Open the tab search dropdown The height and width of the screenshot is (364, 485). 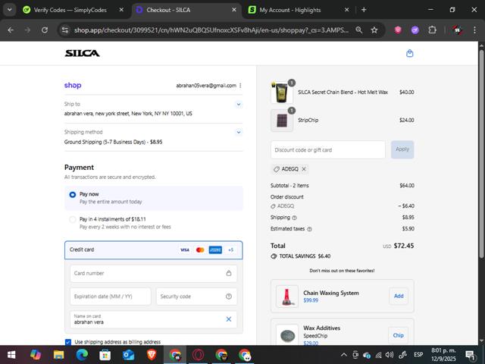10,10
